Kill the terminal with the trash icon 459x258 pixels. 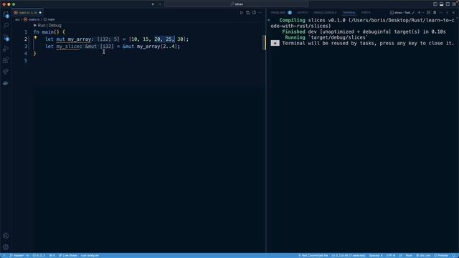[435, 13]
